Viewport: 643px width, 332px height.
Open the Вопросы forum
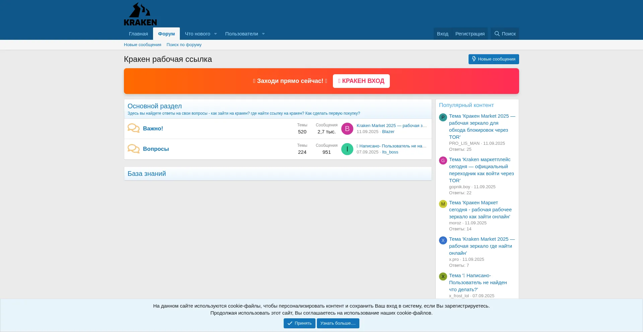click(156, 149)
